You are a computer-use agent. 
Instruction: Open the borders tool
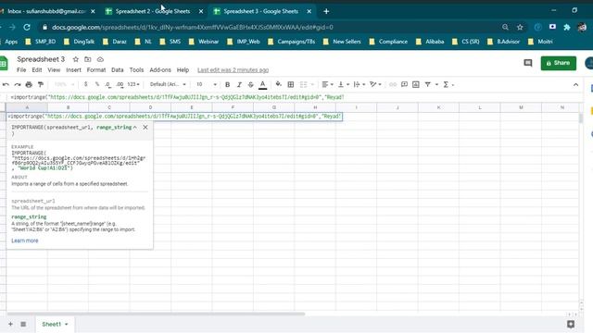290,84
